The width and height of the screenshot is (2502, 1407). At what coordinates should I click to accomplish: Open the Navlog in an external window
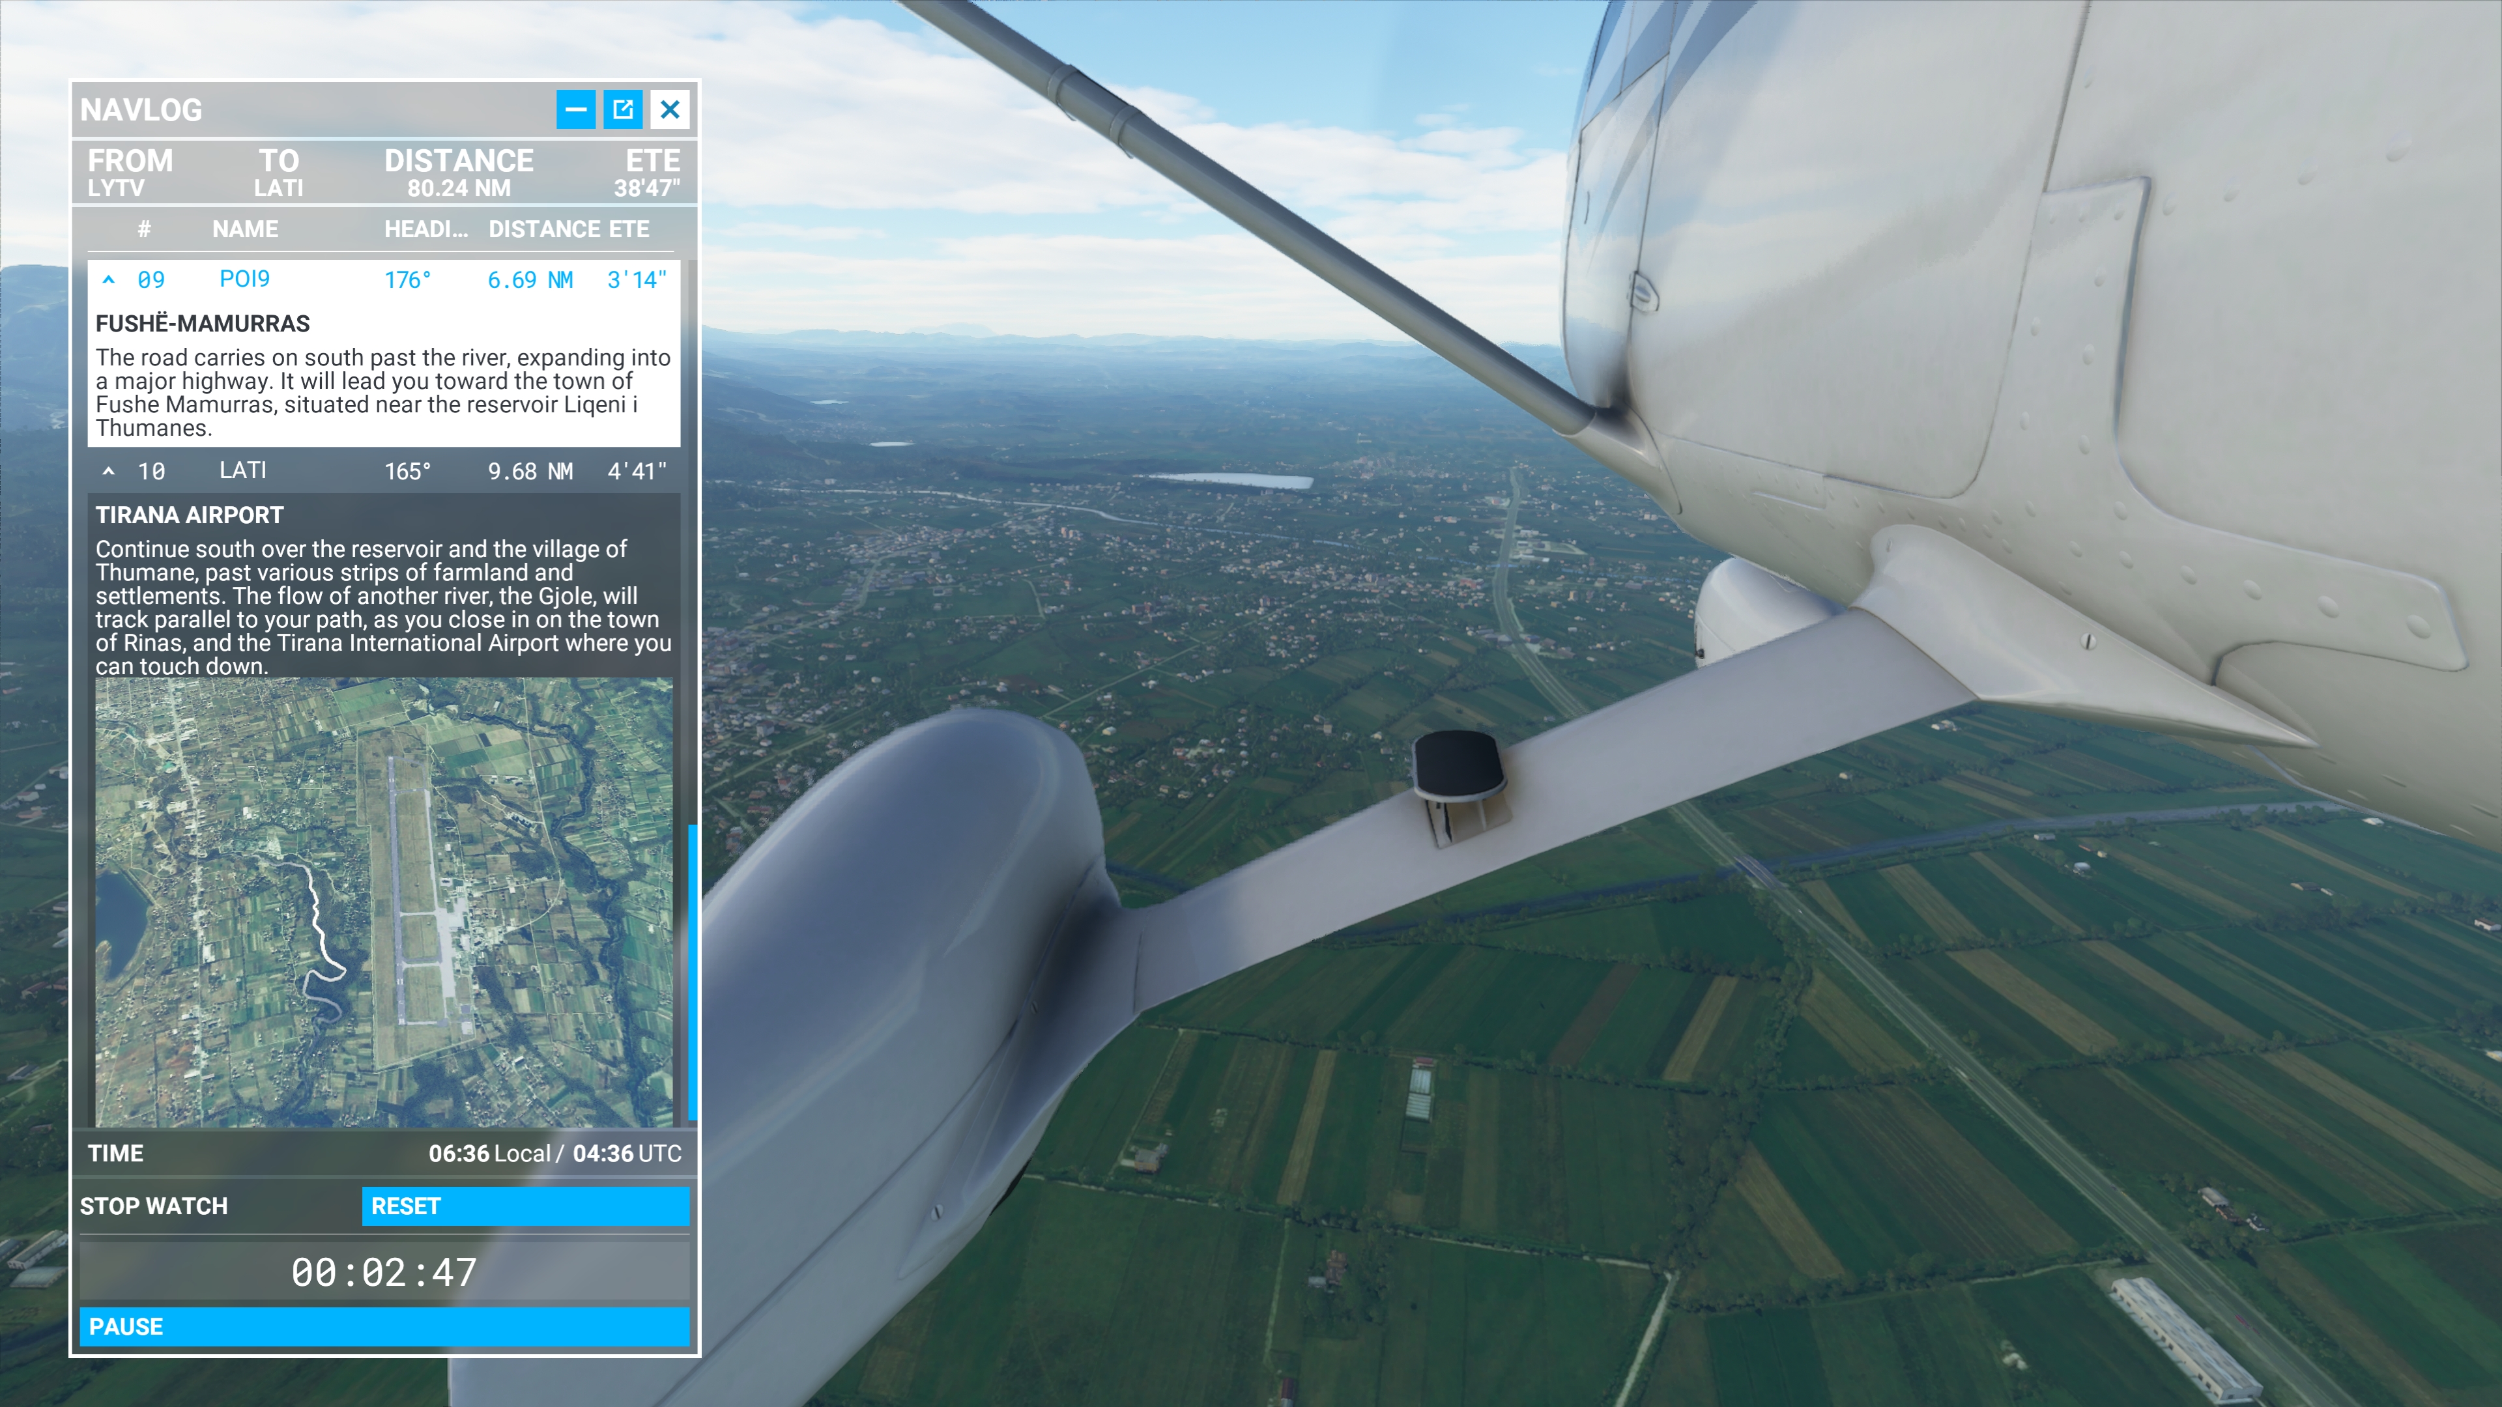coord(623,109)
